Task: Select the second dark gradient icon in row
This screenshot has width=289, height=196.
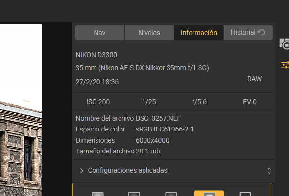Action: coord(134,194)
